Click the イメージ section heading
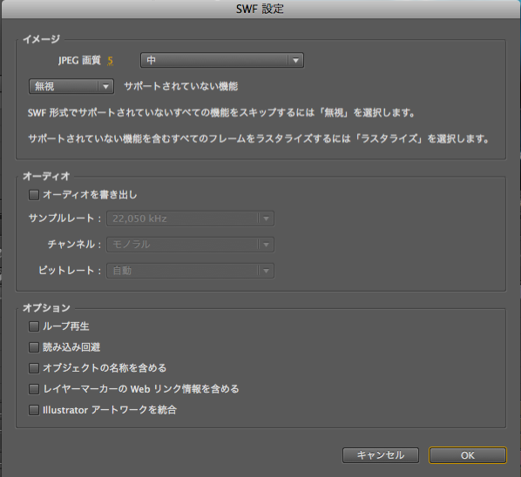Image resolution: width=521 pixels, height=477 pixels. click(x=42, y=39)
